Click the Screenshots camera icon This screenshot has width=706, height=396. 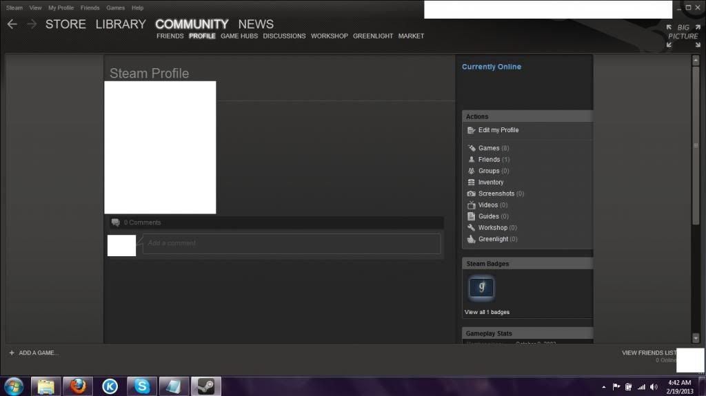click(471, 194)
